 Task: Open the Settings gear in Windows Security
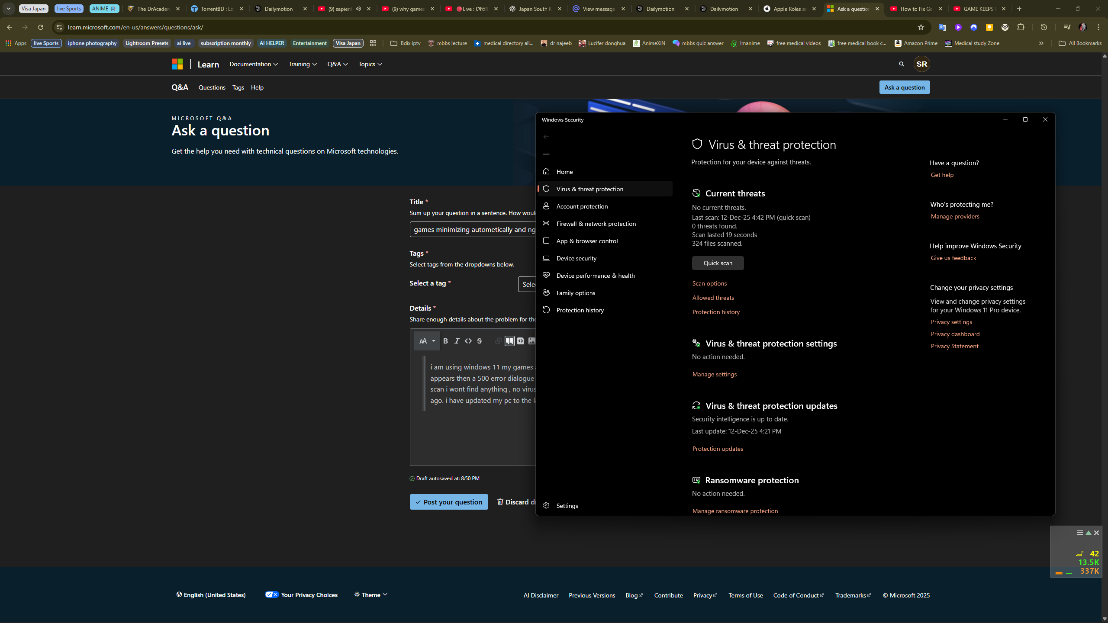[x=546, y=506]
